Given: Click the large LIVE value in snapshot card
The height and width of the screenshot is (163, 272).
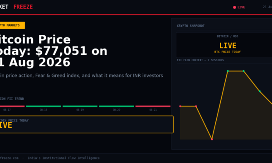Looking at the screenshot, I should click(228, 46).
